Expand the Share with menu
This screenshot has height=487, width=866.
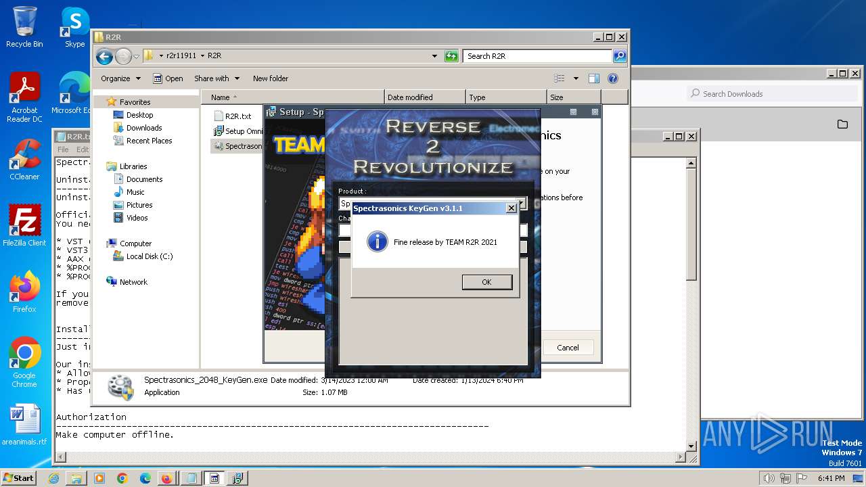coord(216,78)
